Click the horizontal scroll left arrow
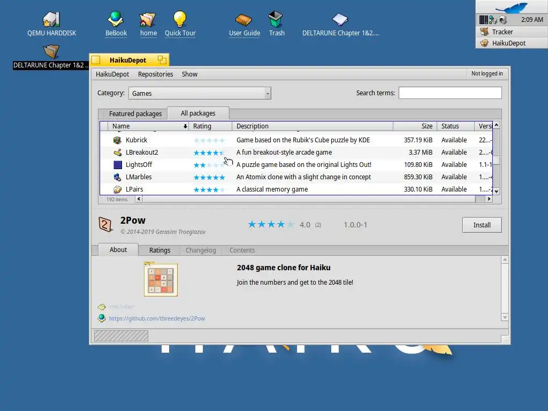Viewport: 548px width, 411px height. pos(139,199)
